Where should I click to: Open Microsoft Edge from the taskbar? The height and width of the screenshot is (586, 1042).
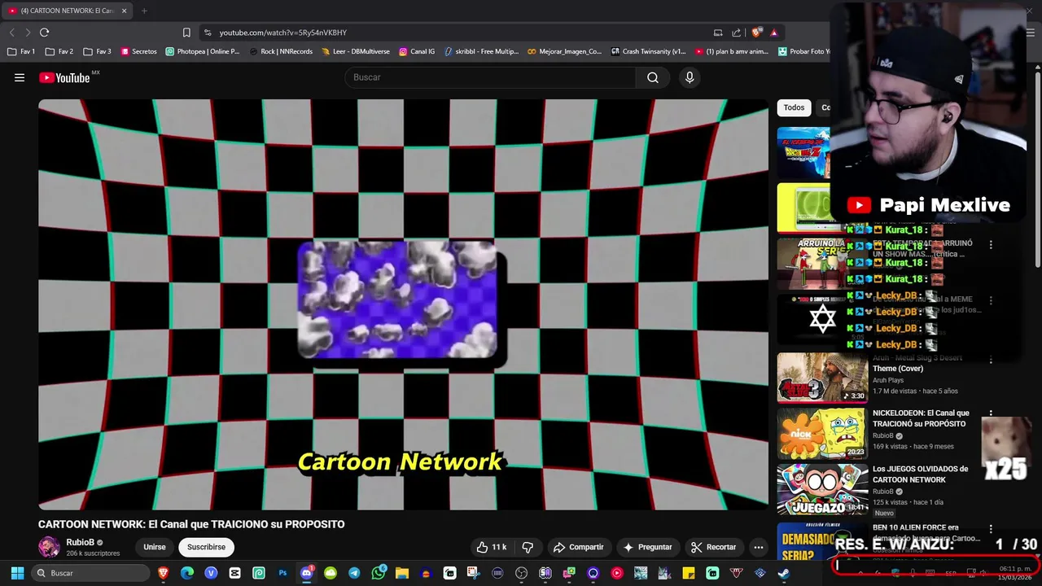[x=187, y=573]
